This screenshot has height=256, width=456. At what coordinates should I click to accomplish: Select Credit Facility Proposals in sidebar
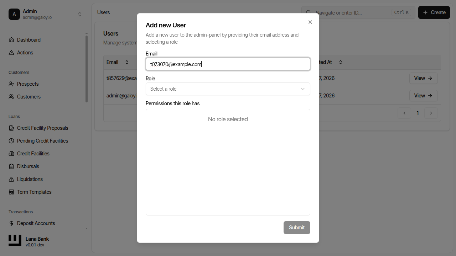[42, 128]
